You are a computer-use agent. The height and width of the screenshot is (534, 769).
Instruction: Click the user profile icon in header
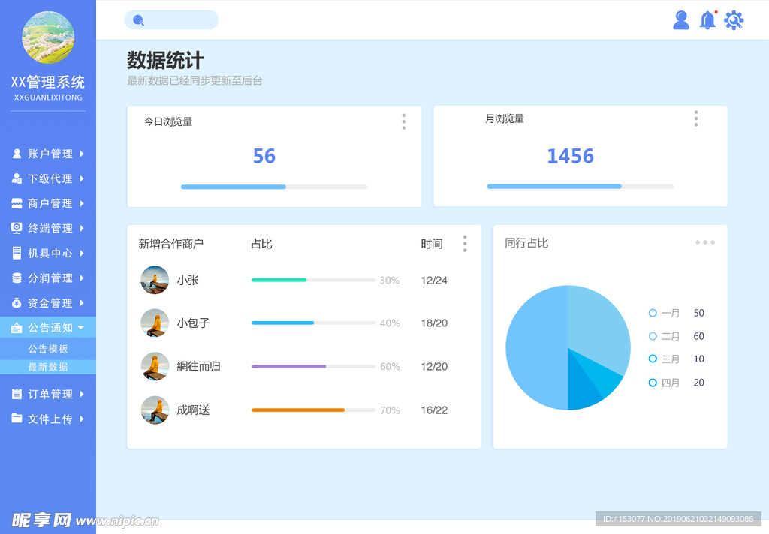pyautogui.click(x=681, y=20)
